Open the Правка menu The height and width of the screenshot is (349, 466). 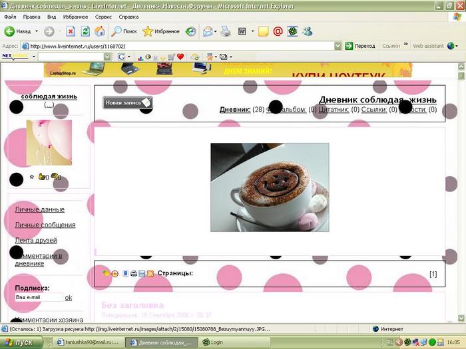tap(31, 17)
